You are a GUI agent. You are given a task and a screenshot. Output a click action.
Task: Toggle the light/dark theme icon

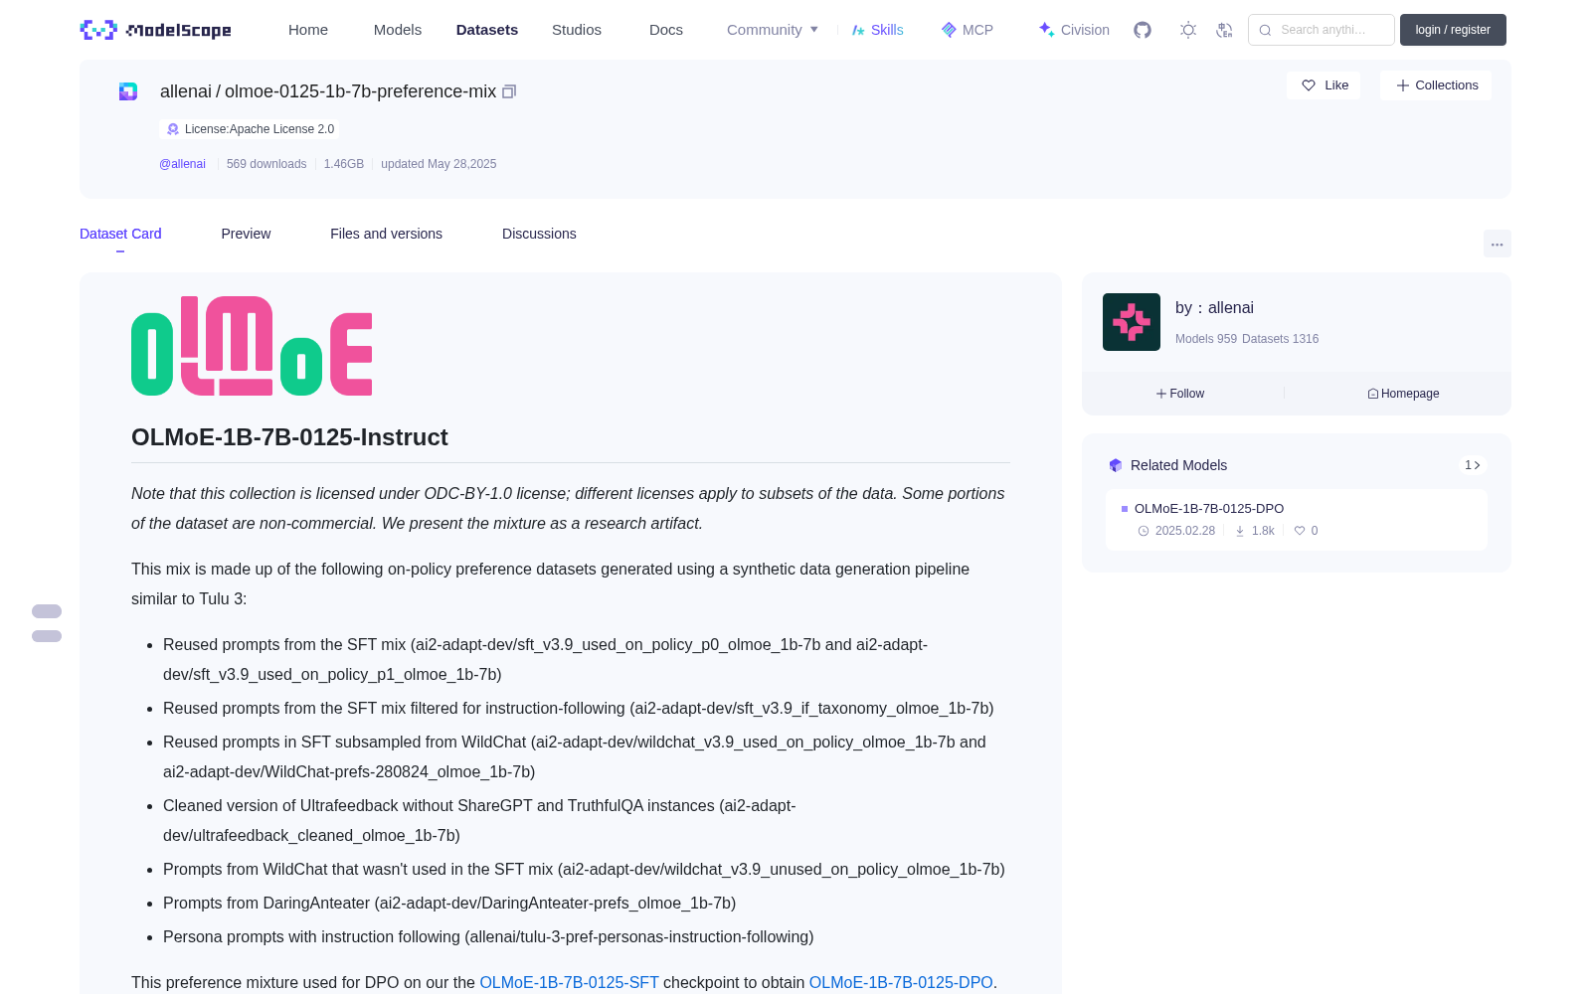[x=1188, y=30]
